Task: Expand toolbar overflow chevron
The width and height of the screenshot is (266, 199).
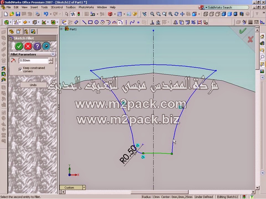Action: 264,13
